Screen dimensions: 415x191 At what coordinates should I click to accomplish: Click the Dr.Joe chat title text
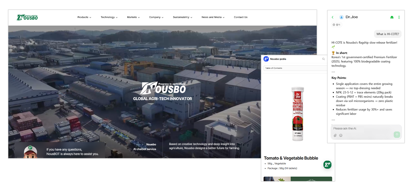[x=351, y=17]
